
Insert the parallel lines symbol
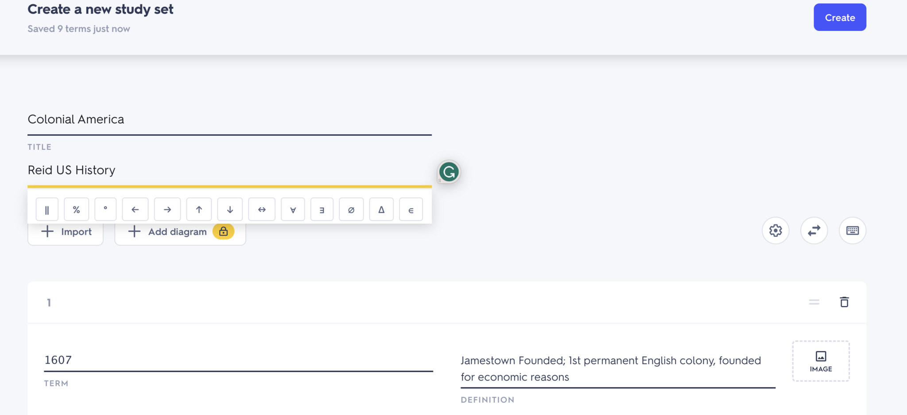pos(47,209)
